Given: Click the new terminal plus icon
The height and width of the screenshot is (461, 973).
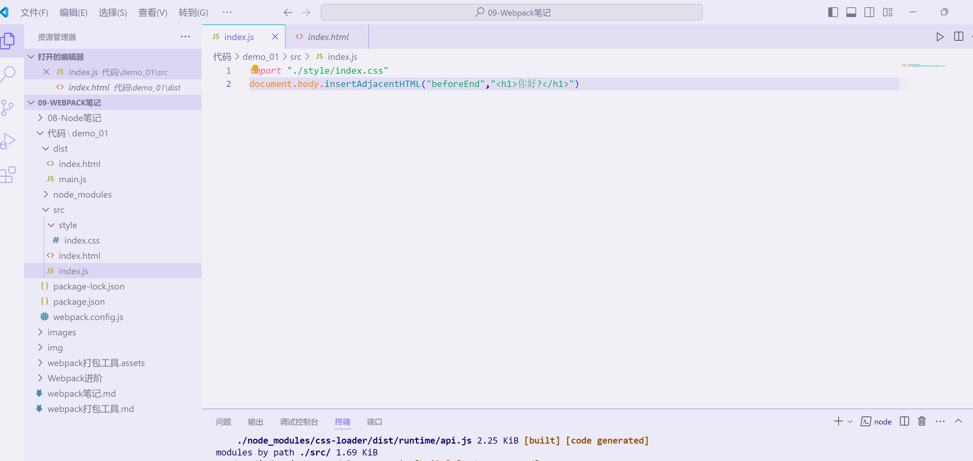Looking at the screenshot, I should point(838,421).
